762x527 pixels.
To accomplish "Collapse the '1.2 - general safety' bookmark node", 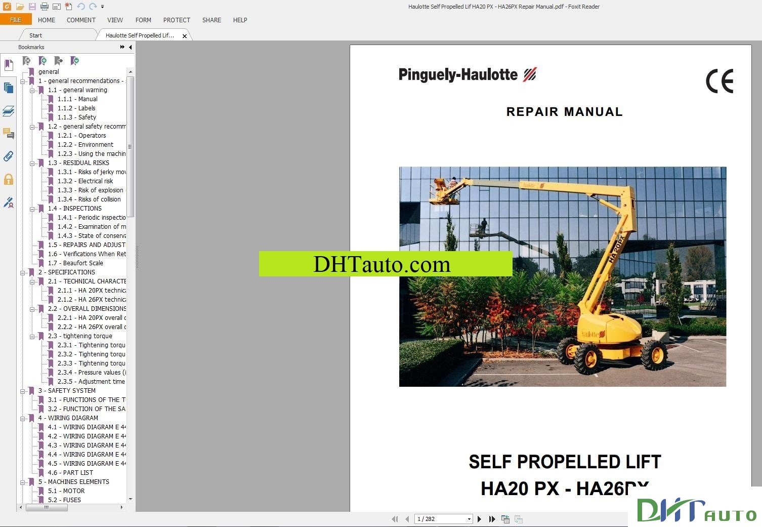I will tap(32, 127).
